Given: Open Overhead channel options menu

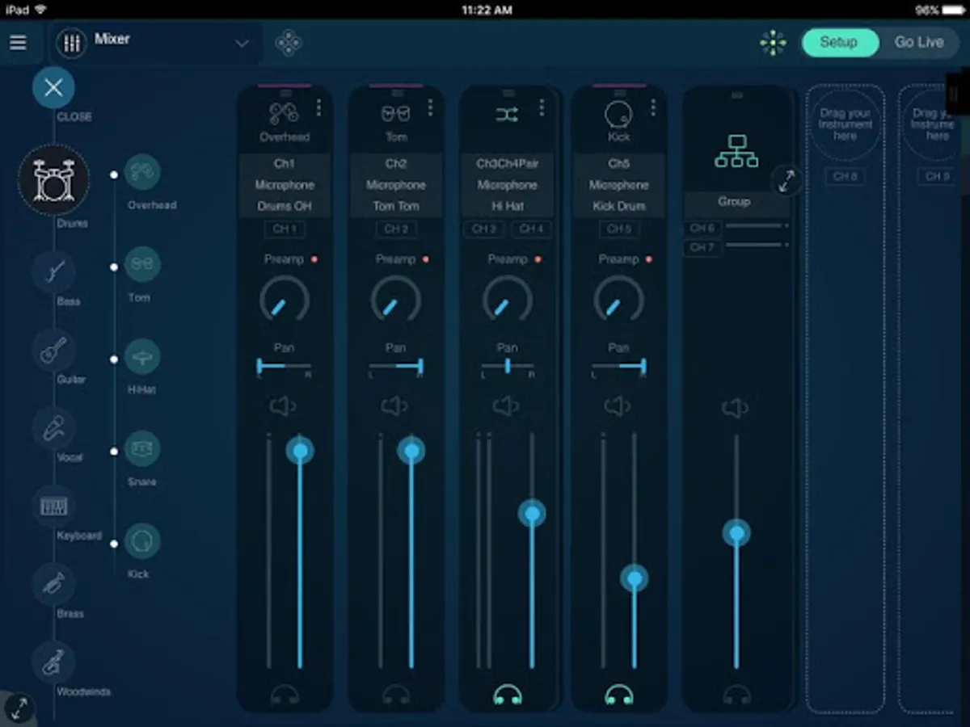Looking at the screenshot, I should (x=318, y=107).
